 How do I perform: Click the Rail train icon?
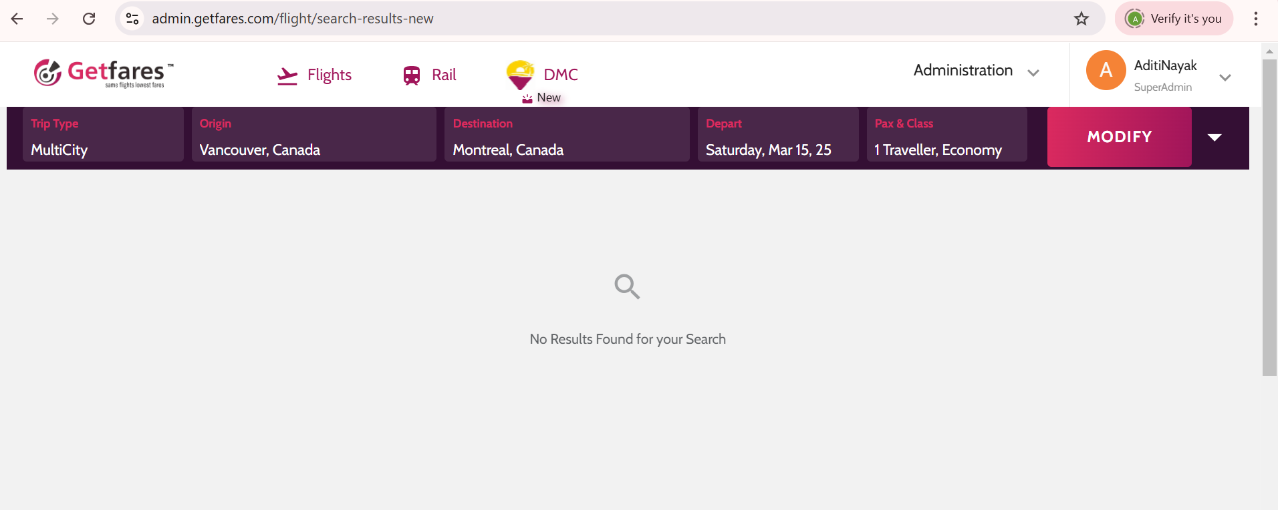coord(412,75)
